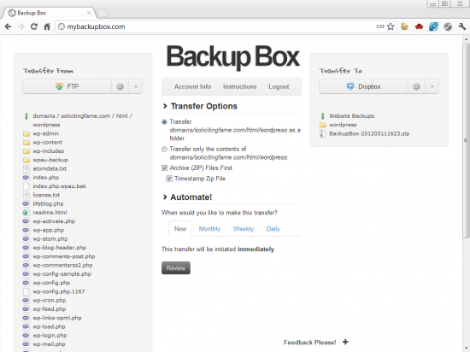The width and height of the screenshot is (470, 352).
Task: Bookmark page with the star icon
Action: (391, 26)
